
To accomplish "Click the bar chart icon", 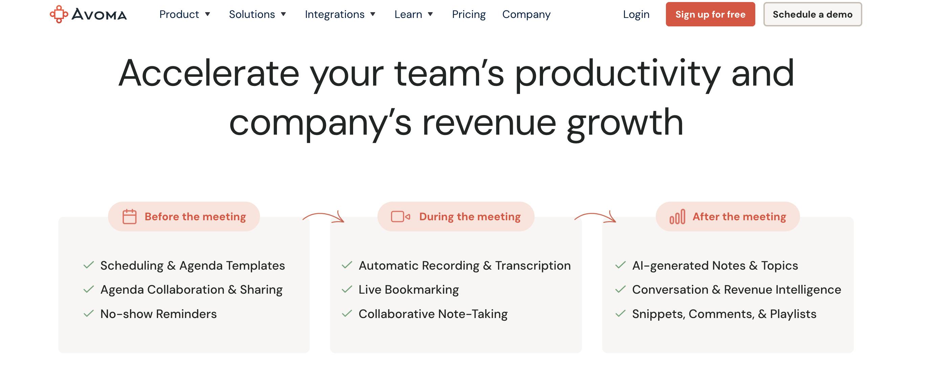I will (x=677, y=217).
